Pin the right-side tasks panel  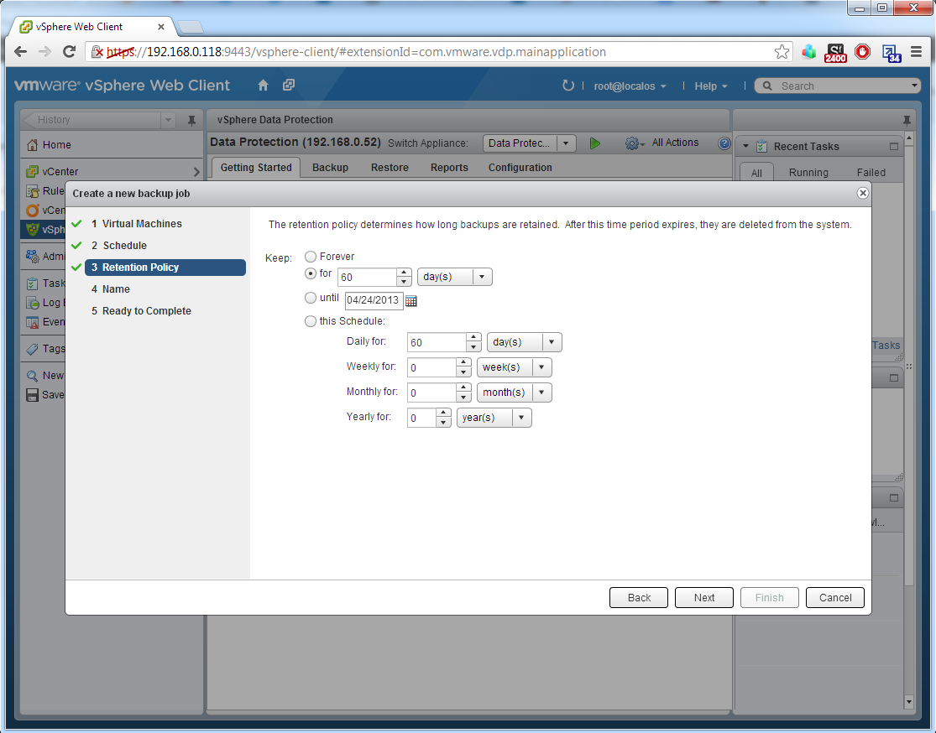point(907,121)
